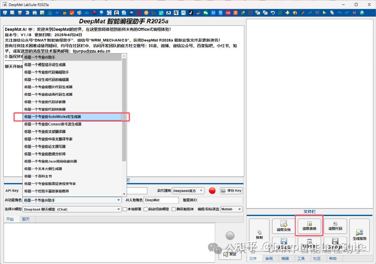Open the 云代理商 Deepseek官方 dropdown
Image resolution: width=376 pixels, height=264 pixels.
point(188,191)
